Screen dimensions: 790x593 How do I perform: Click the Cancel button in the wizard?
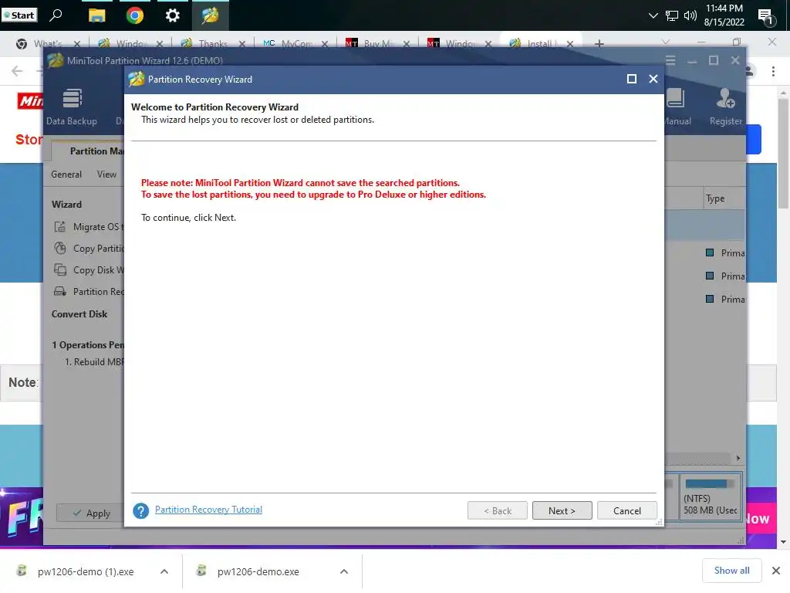point(626,511)
